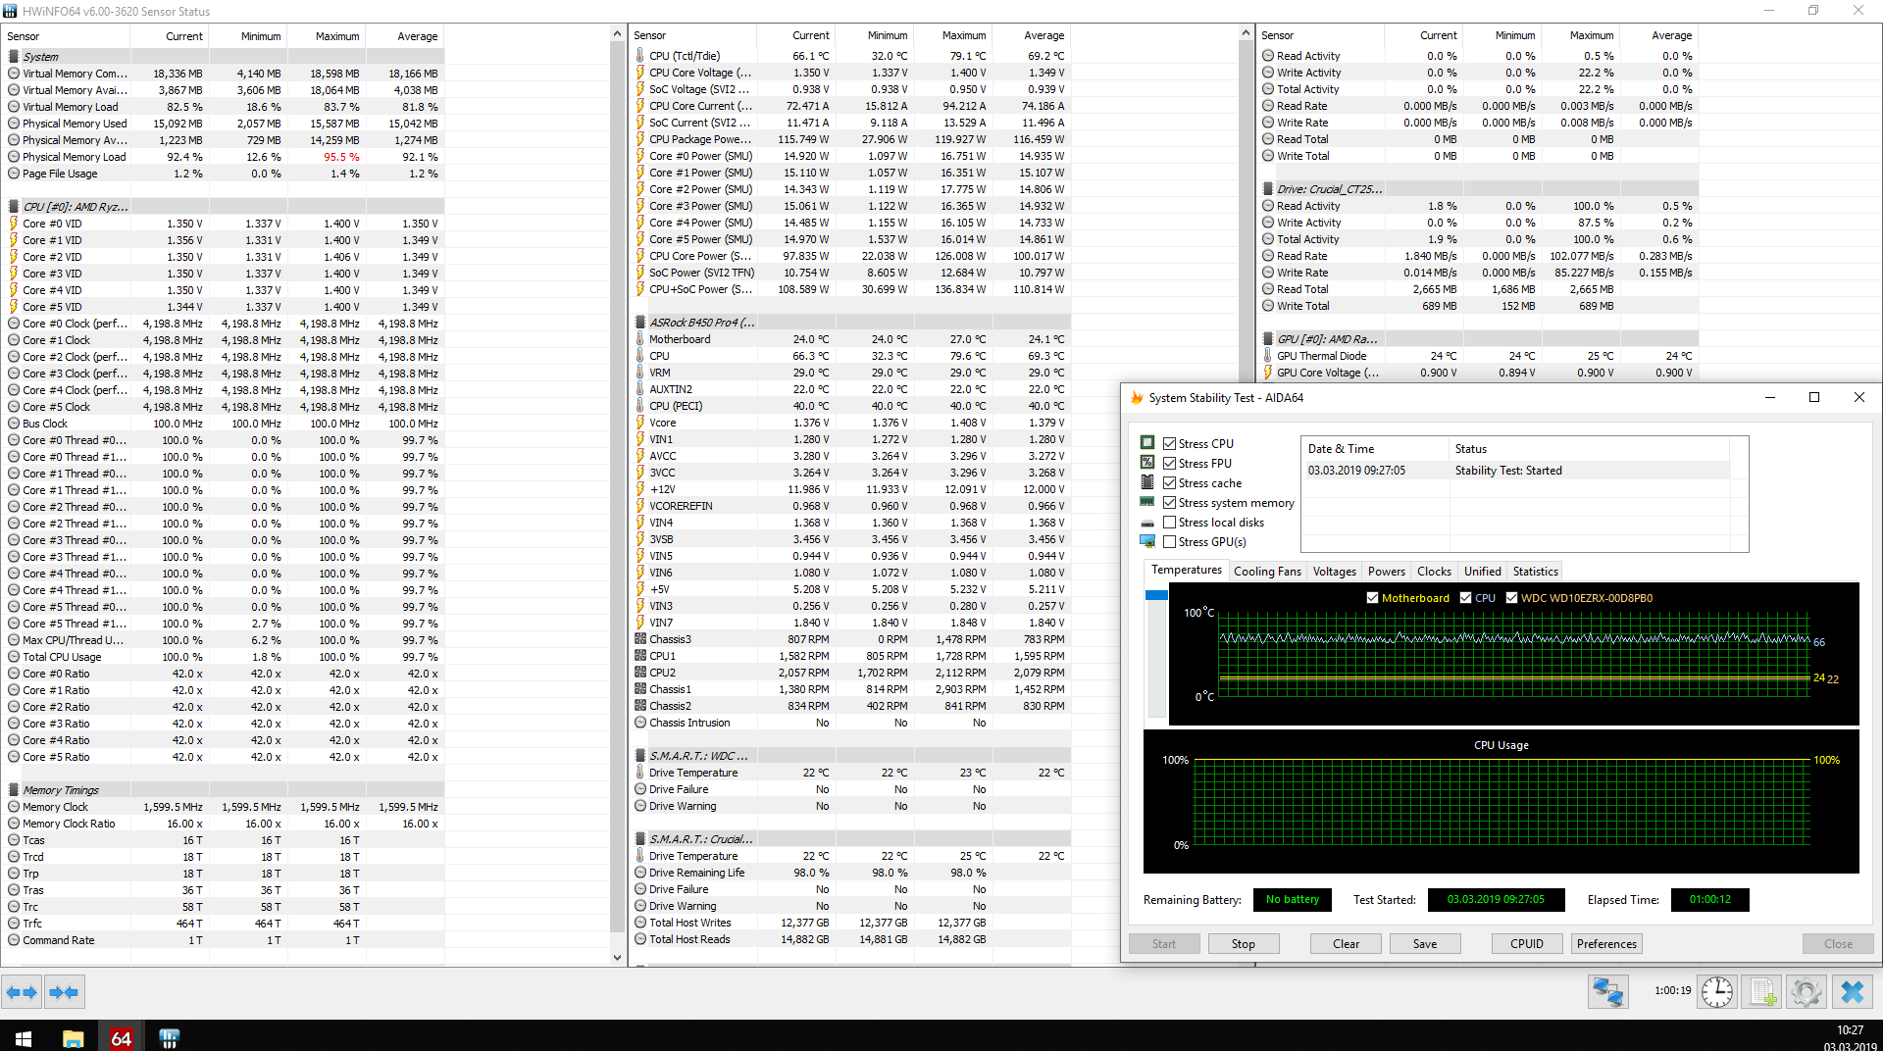This screenshot has width=1883, height=1051.
Task: Open HWiNFO remote network monitoring icon
Action: [1608, 992]
